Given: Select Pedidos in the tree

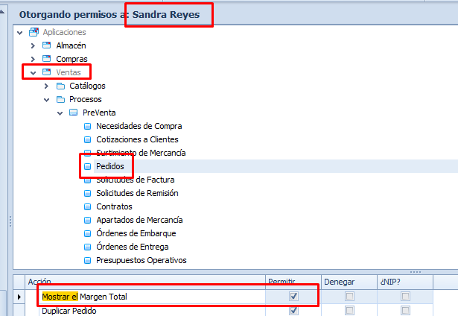Looking at the screenshot, I should [x=109, y=166].
